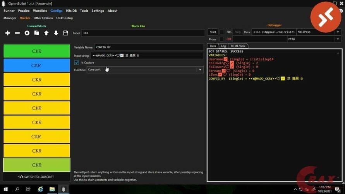Save config with the floppy disk icon
Image resolution: width=345 pixels, height=194 pixels.
65,33
